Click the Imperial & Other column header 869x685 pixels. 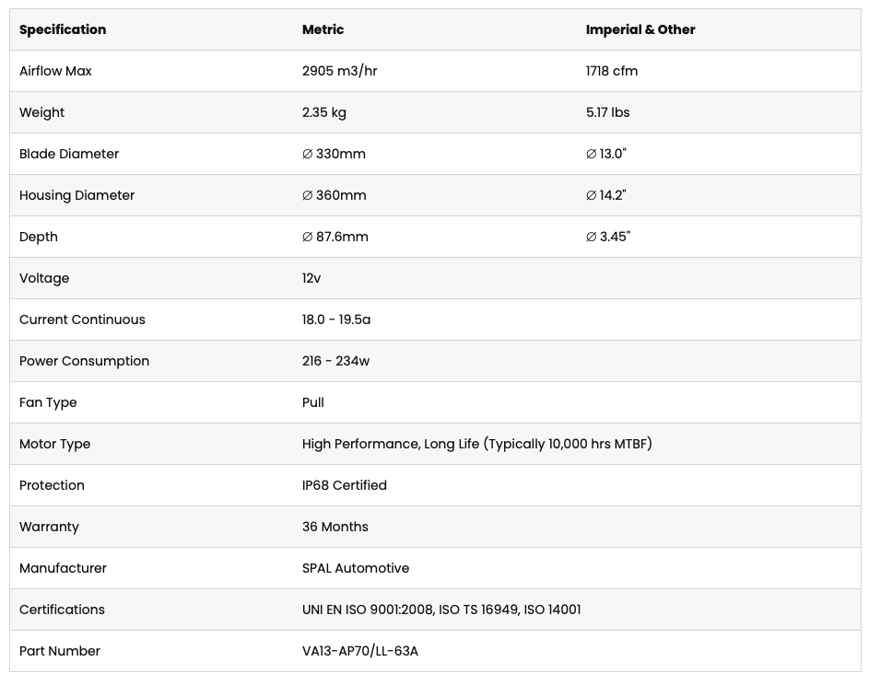tap(640, 29)
